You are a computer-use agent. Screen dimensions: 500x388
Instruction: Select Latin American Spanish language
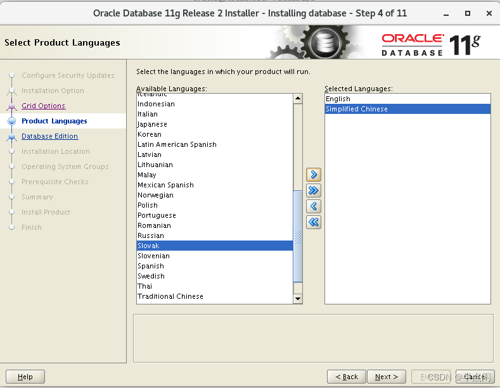(215, 144)
